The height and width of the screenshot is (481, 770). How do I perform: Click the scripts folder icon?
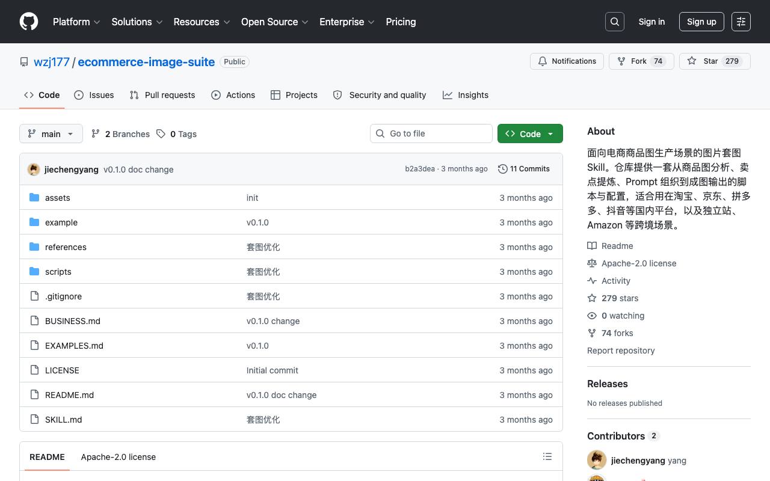tap(34, 272)
